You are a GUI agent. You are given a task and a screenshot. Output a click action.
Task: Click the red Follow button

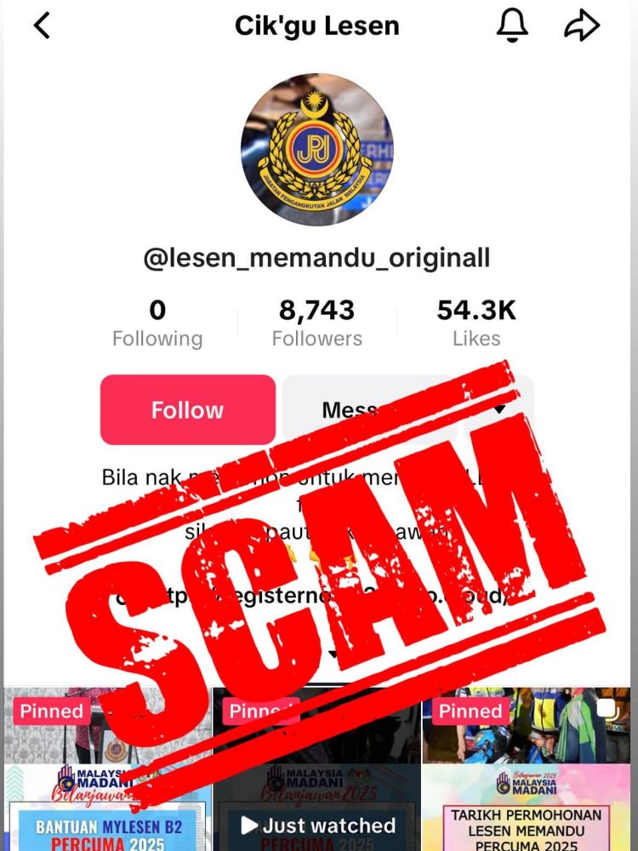tap(188, 410)
